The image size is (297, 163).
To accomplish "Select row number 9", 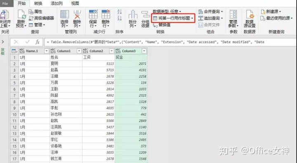I will pyautogui.click(x=14, y=108).
